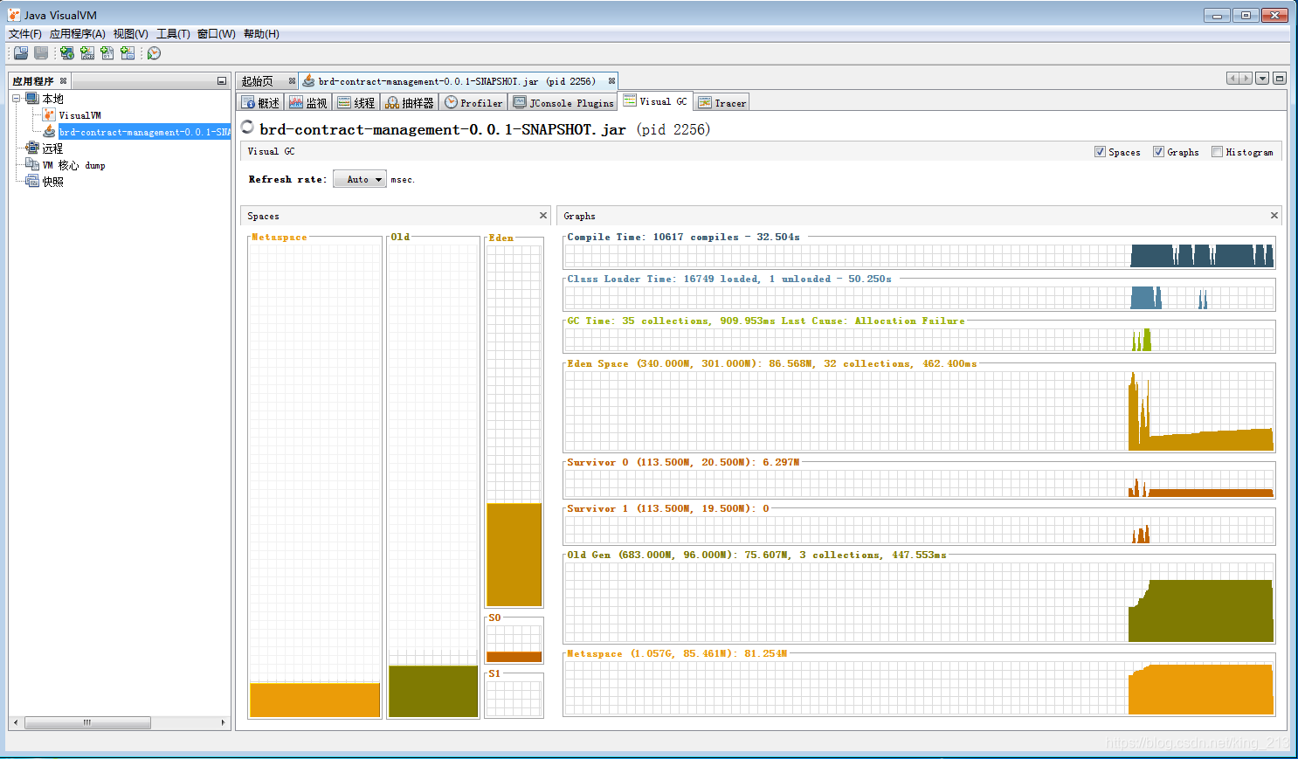
Task: Click the Add VM Coredump toolbar icon
Action: click(x=107, y=53)
